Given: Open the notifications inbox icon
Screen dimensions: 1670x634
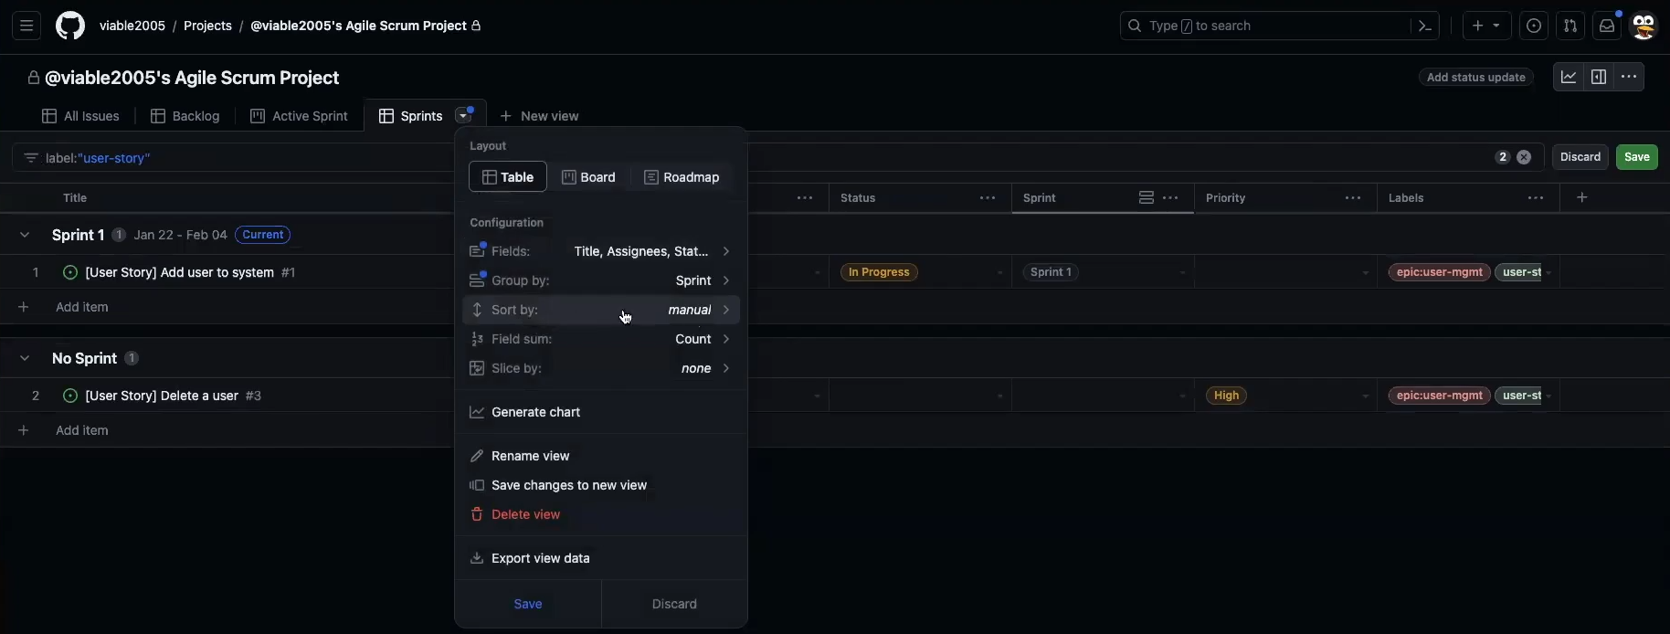Looking at the screenshot, I should 1606,26.
